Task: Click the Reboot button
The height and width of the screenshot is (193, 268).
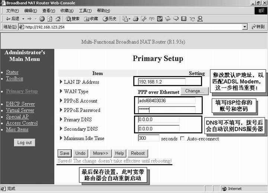Action: (x=138, y=153)
